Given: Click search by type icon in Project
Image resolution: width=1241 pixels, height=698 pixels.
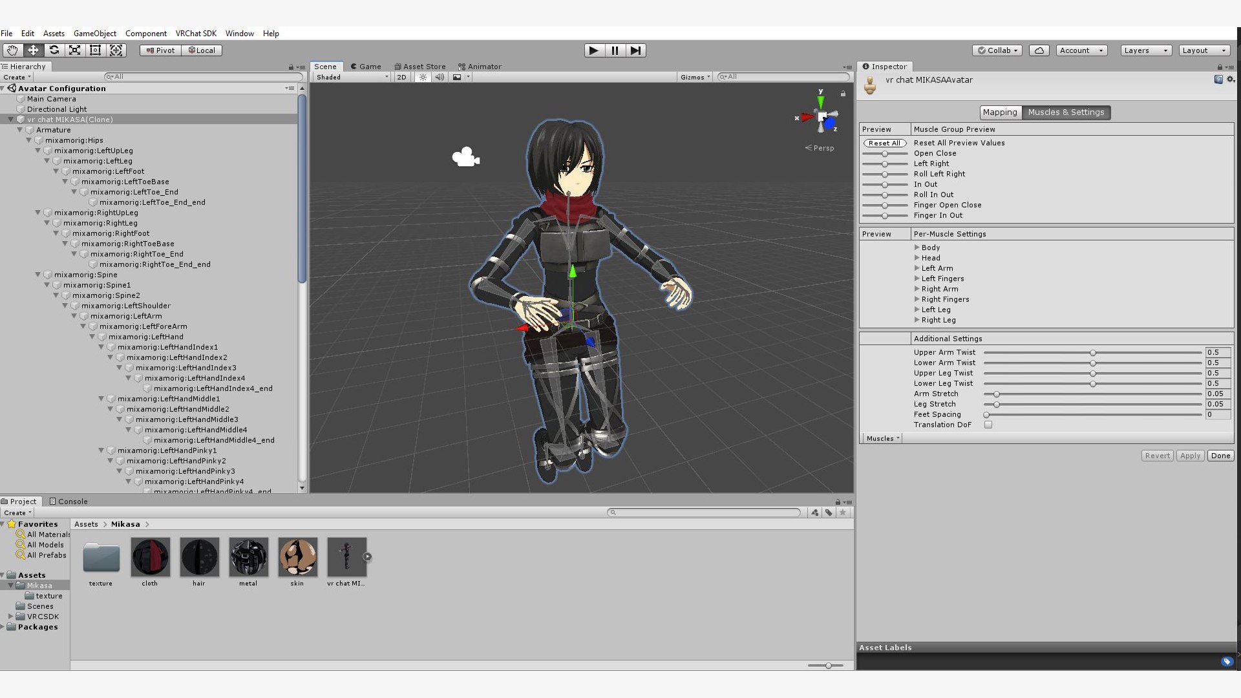Looking at the screenshot, I should (x=814, y=513).
